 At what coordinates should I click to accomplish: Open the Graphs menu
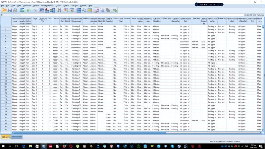pos(59,6)
